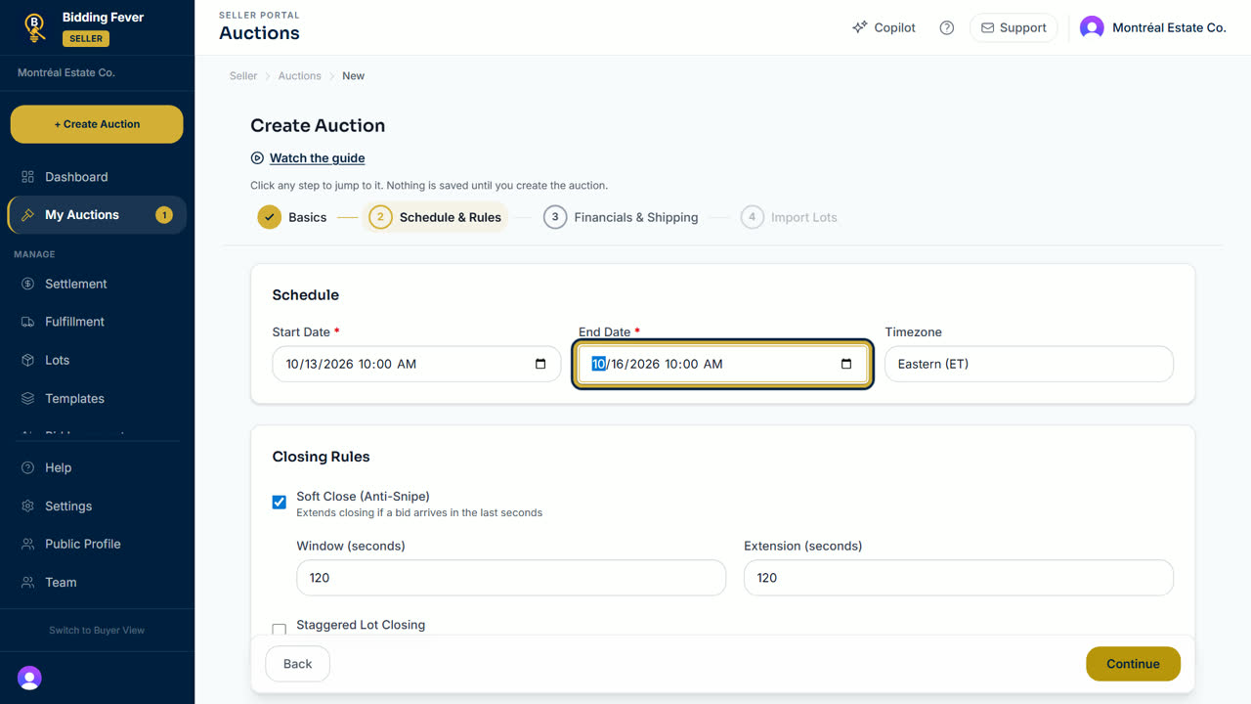
Task: Open Copilot sparkle icon
Action: (x=860, y=27)
